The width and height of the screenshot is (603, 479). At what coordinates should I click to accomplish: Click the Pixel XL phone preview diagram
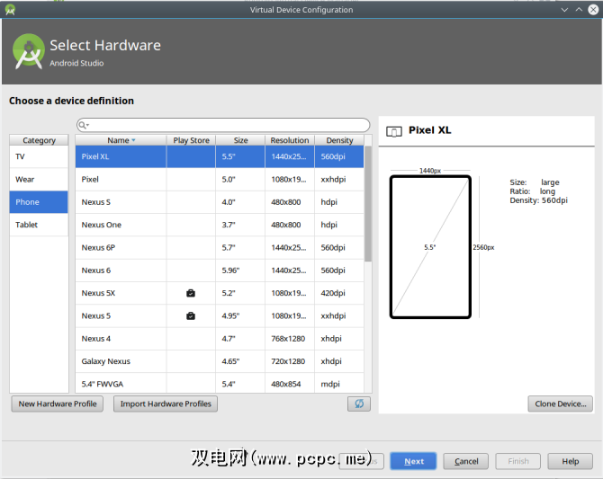430,246
